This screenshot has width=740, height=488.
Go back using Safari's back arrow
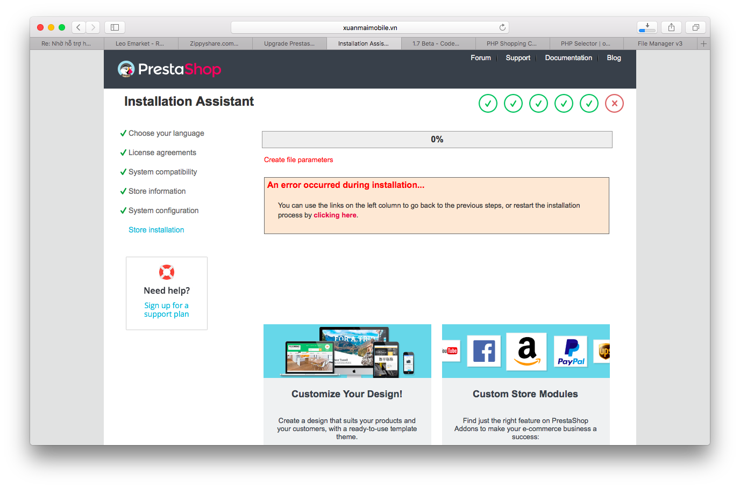[x=79, y=27]
